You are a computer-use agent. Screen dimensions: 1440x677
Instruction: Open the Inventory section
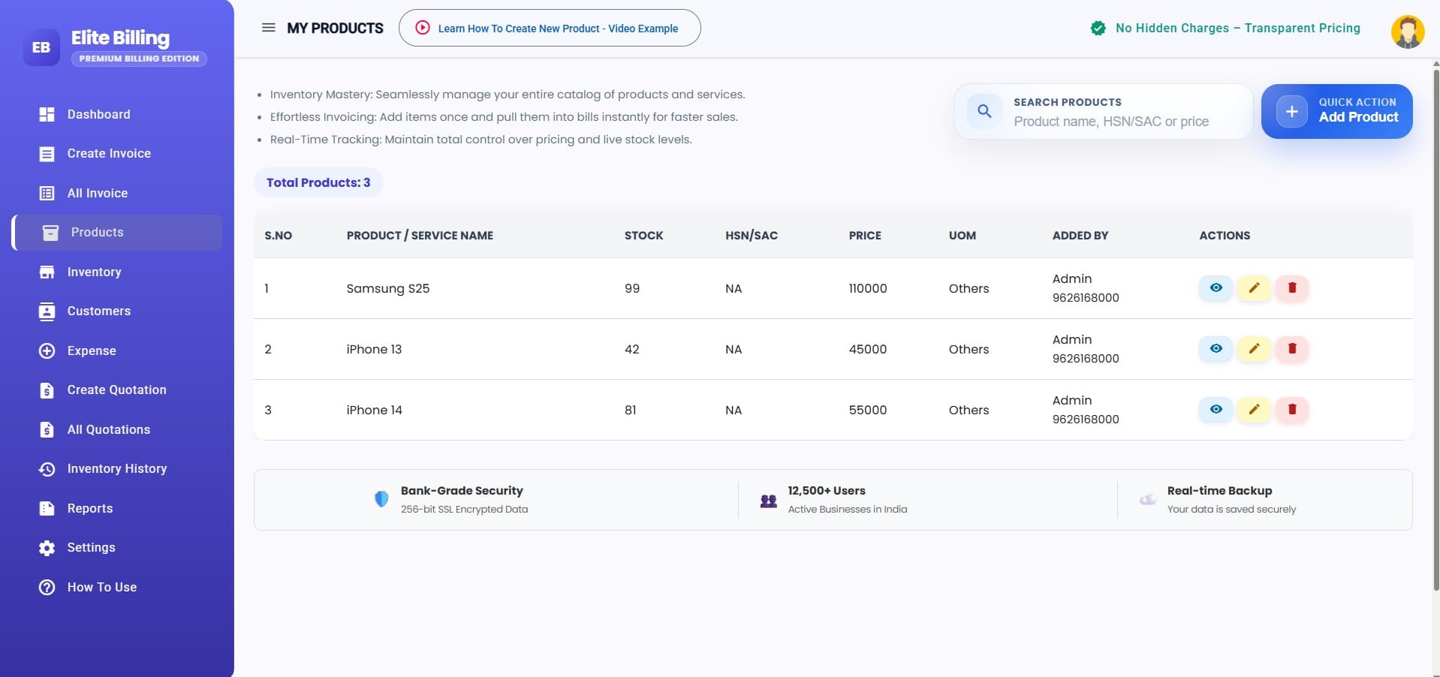(94, 272)
